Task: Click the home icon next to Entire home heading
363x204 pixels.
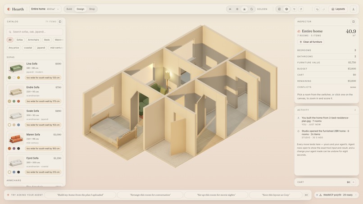Action: [299, 31]
